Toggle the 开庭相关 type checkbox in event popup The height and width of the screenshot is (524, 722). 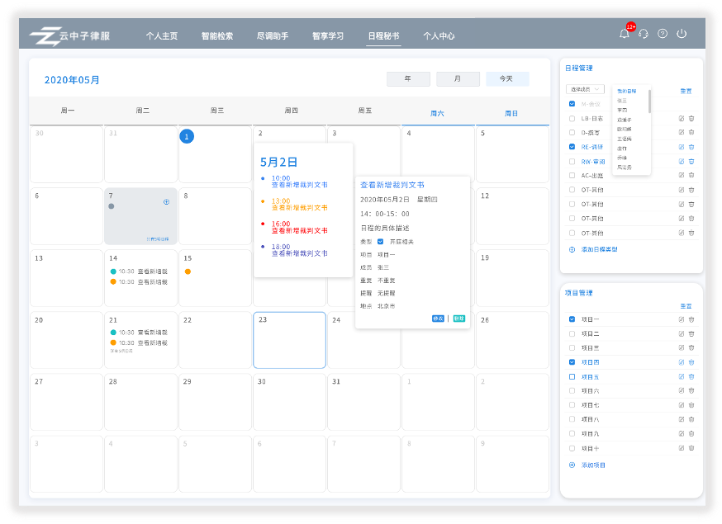[x=380, y=242]
